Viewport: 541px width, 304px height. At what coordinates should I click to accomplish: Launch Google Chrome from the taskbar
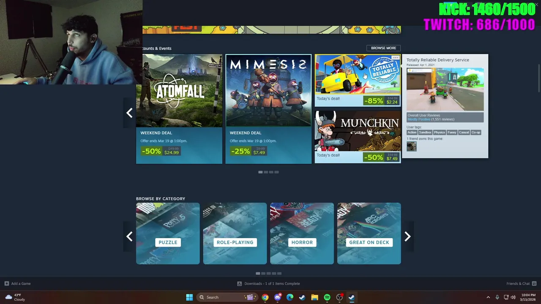click(x=265, y=297)
